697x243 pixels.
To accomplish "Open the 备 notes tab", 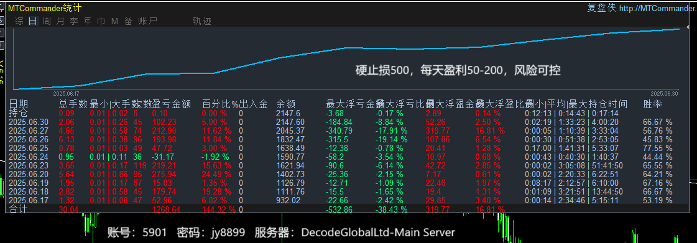I will [x=129, y=21].
